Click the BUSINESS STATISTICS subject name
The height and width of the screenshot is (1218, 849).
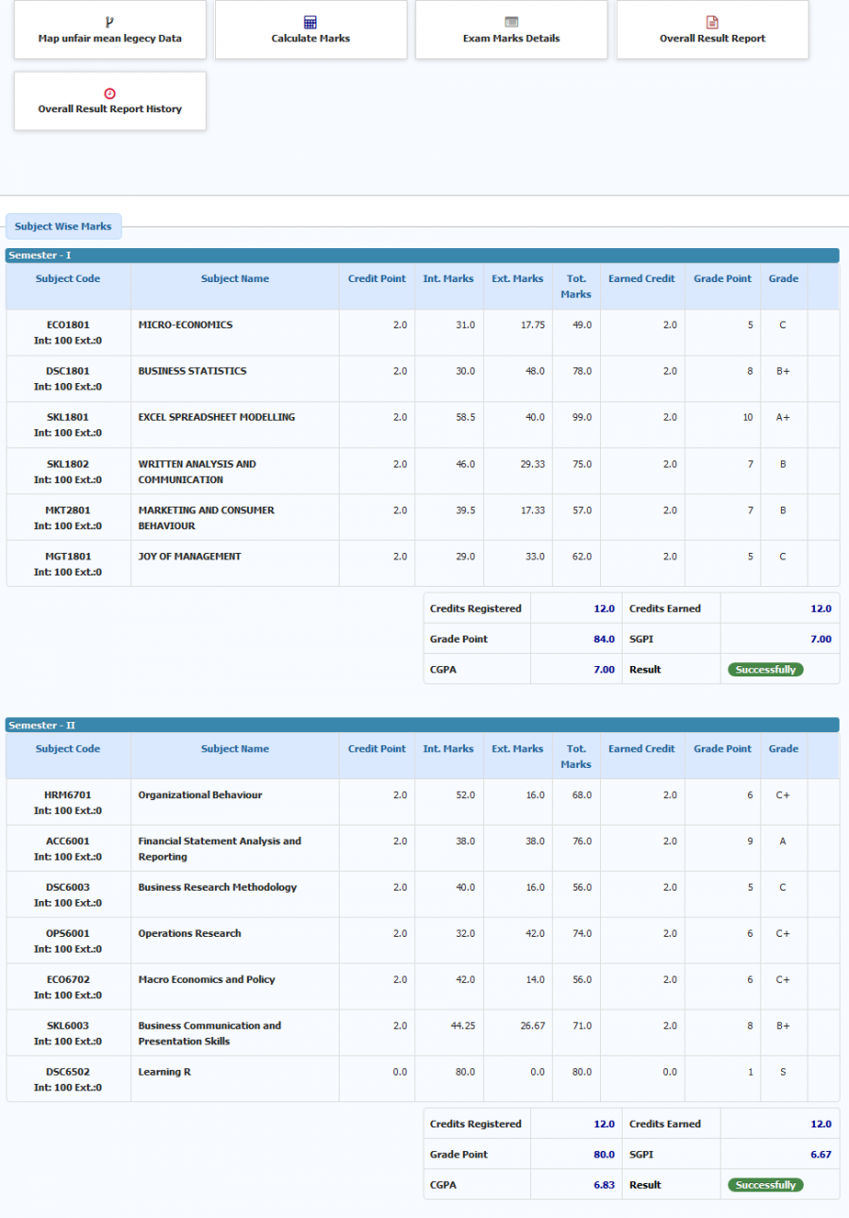[x=191, y=371]
